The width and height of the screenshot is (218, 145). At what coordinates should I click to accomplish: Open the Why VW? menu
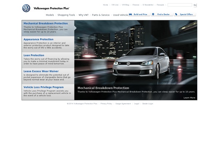pos(84,15)
